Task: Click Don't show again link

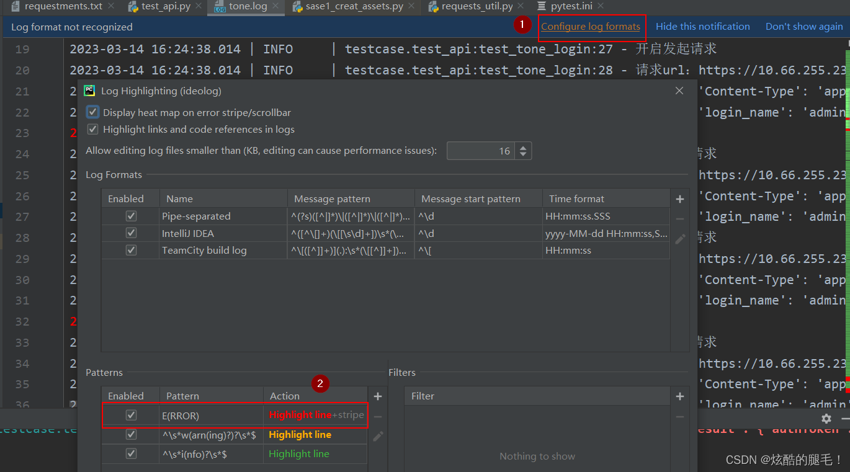Action: tap(804, 27)
